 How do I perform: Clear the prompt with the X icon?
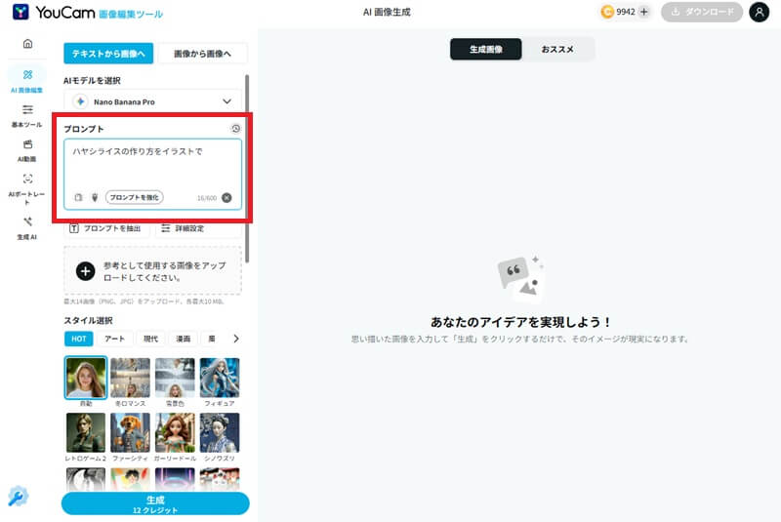[226, 197]
